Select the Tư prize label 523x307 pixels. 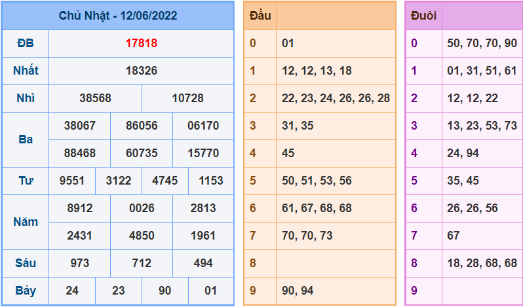click(x=26, y=181)
